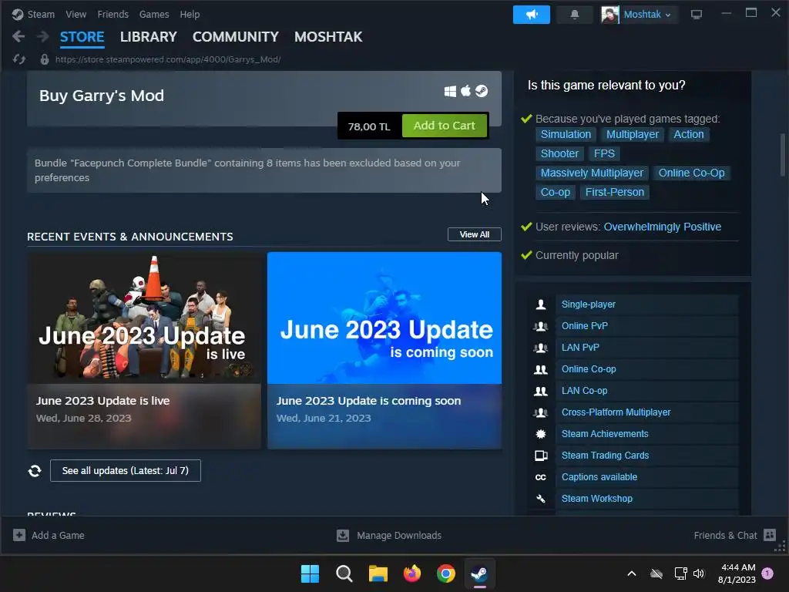Click the Steam Achievements star icon
The width and height of the screenshot is (789, 592).
[541, 434]
